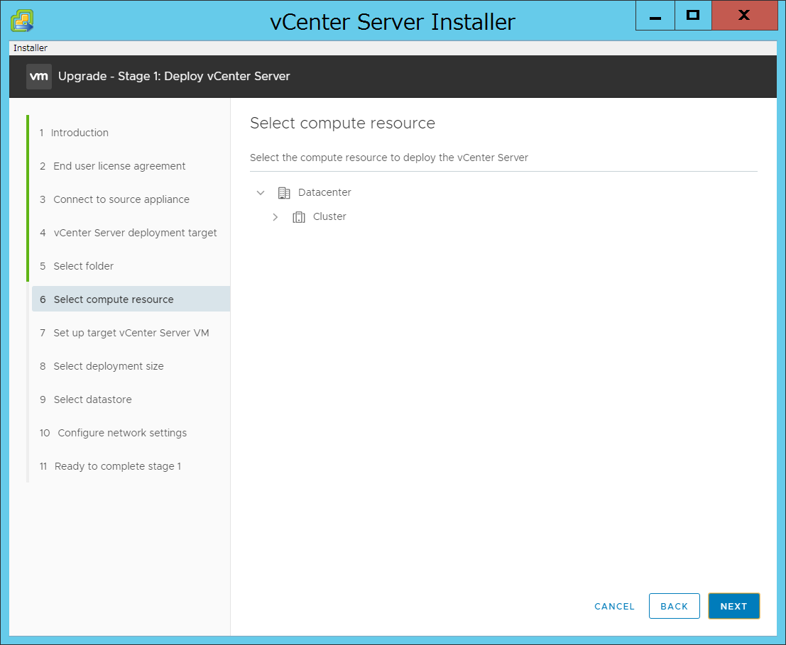
Task: Click the 'vCenter Server Installer' window title
Action: [x=393, y=22]
